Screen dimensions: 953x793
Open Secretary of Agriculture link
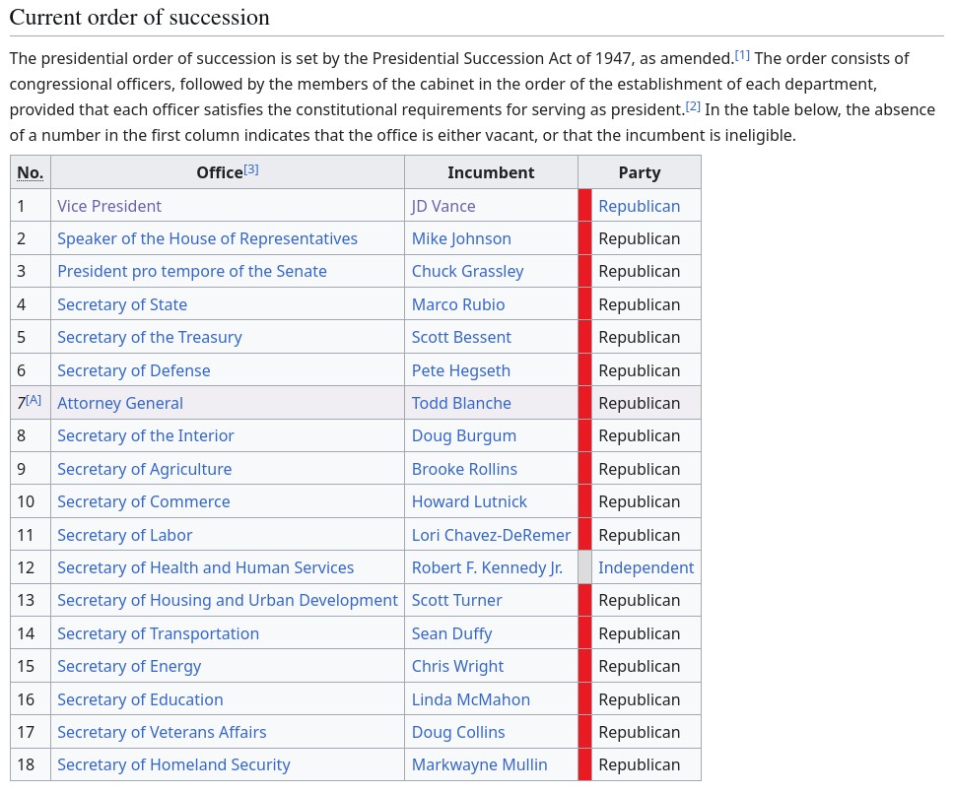pos(145,469)
